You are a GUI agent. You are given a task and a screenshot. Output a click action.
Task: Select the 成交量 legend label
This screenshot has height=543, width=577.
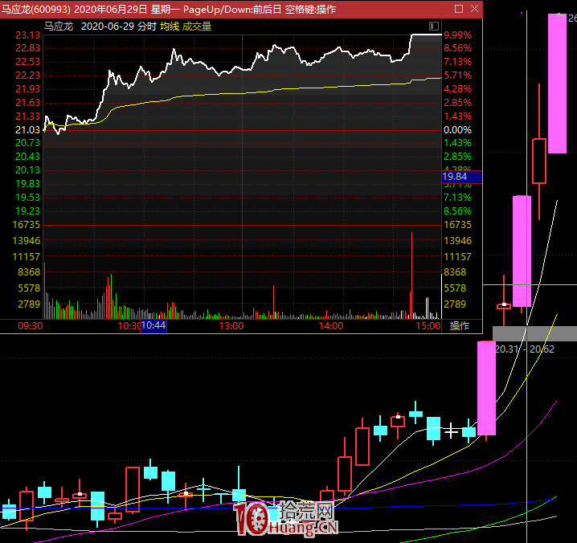pyautogui.click(x=197, y=27)
